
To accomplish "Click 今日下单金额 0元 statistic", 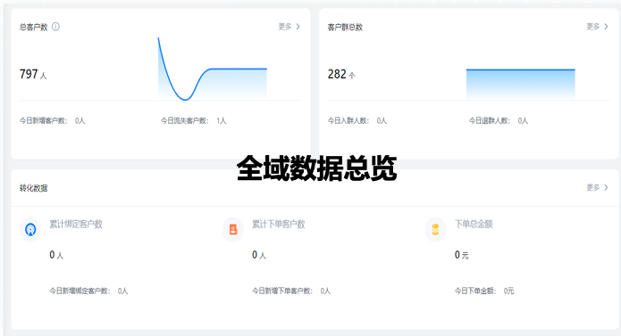I will pyautogui.click(x=484, y=291).
